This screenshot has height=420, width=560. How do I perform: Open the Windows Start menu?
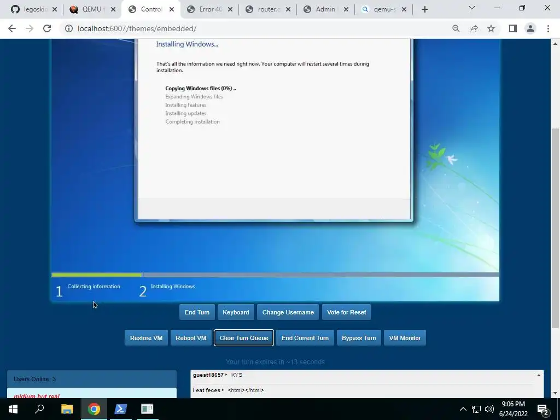[13, 409]
